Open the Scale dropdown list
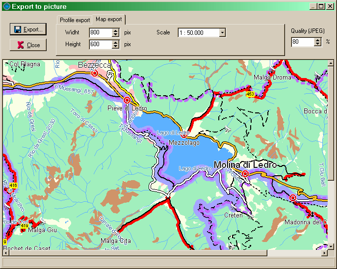This screenshot has width=337, height=269. (222, 33)
